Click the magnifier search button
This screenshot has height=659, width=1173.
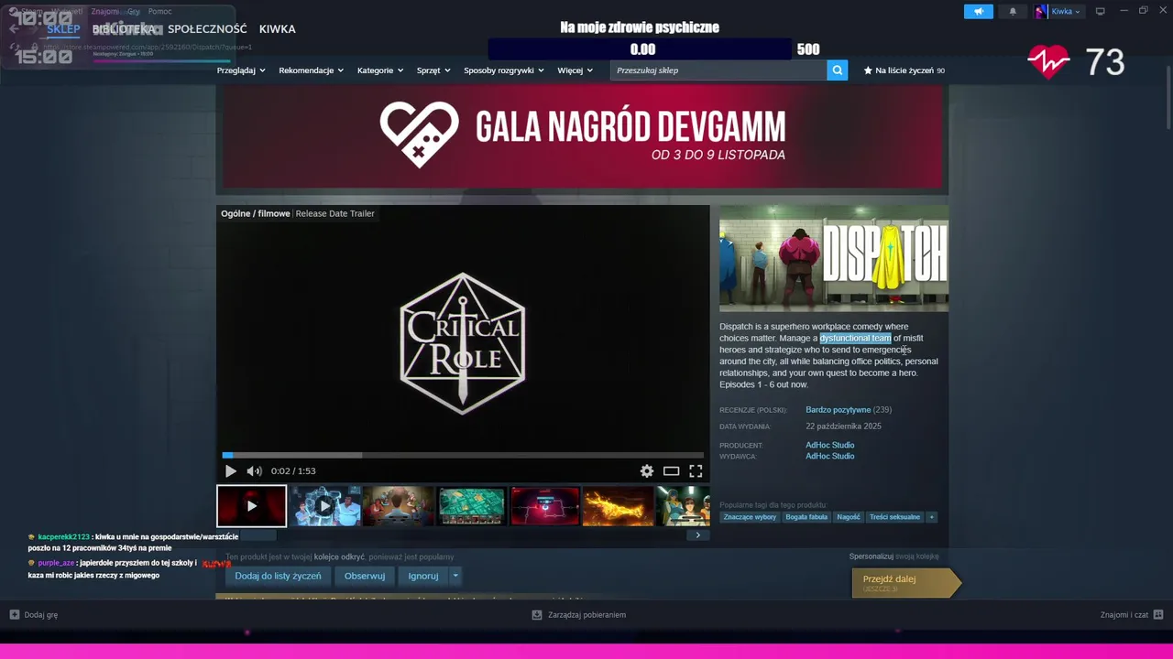click(x=837, y=70)
